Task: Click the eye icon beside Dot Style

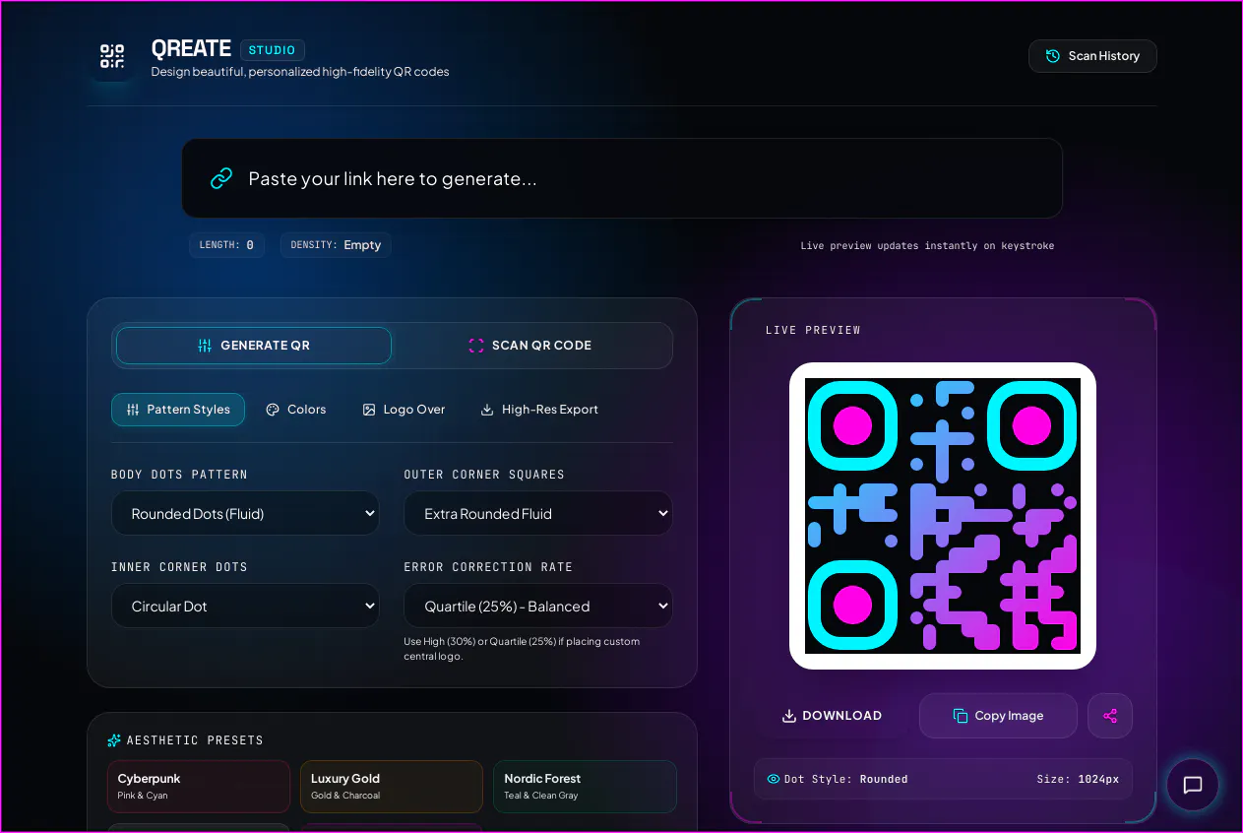Action: coord(773,779)
